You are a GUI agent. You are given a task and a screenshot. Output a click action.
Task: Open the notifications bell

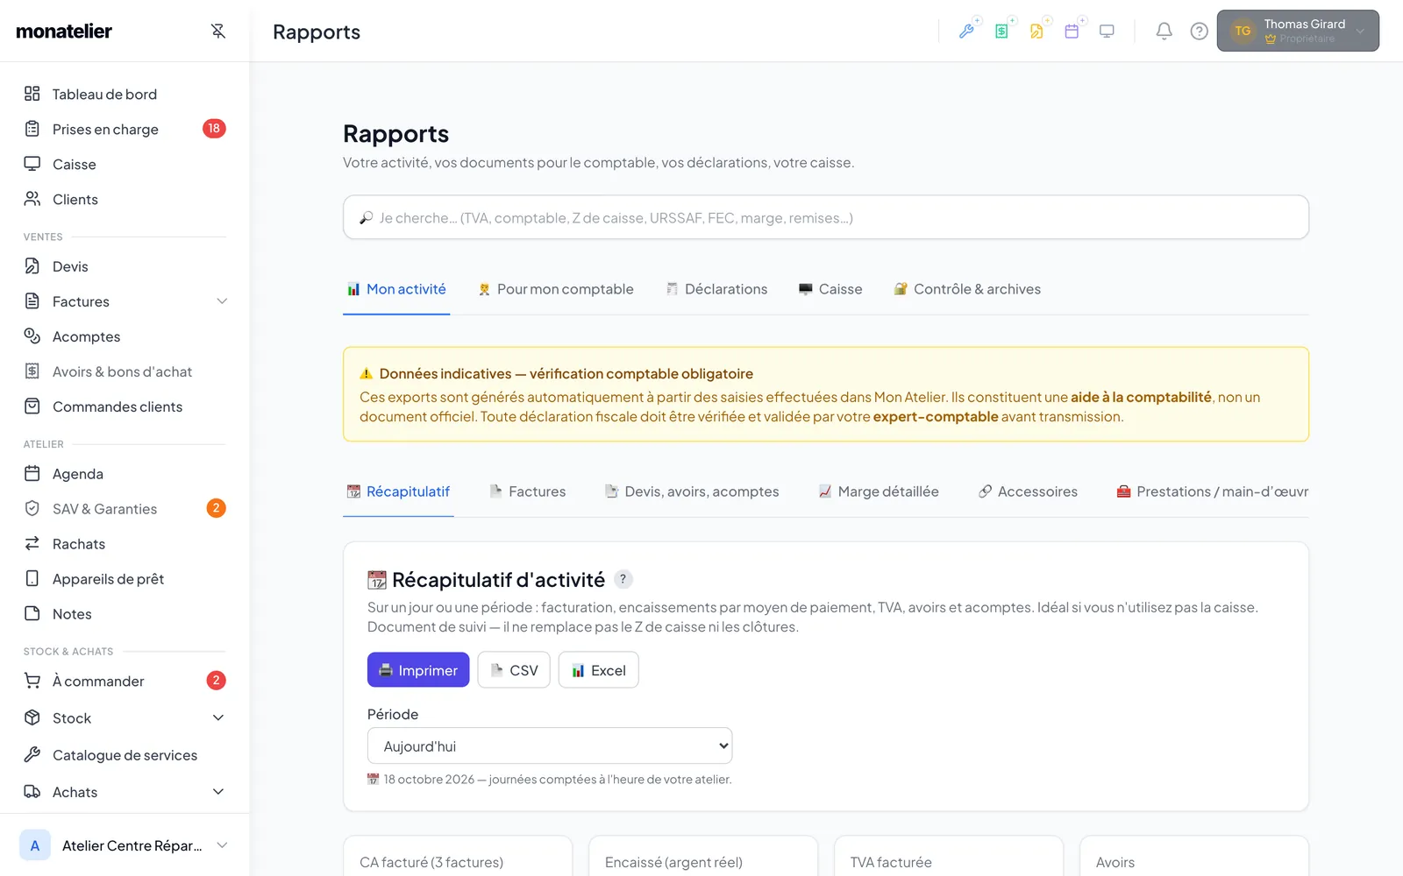[x=1164, y=32]
